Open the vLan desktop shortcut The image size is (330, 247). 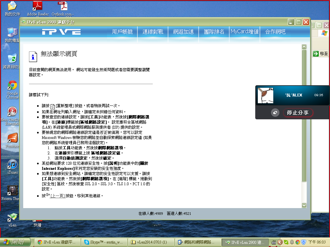12,218
